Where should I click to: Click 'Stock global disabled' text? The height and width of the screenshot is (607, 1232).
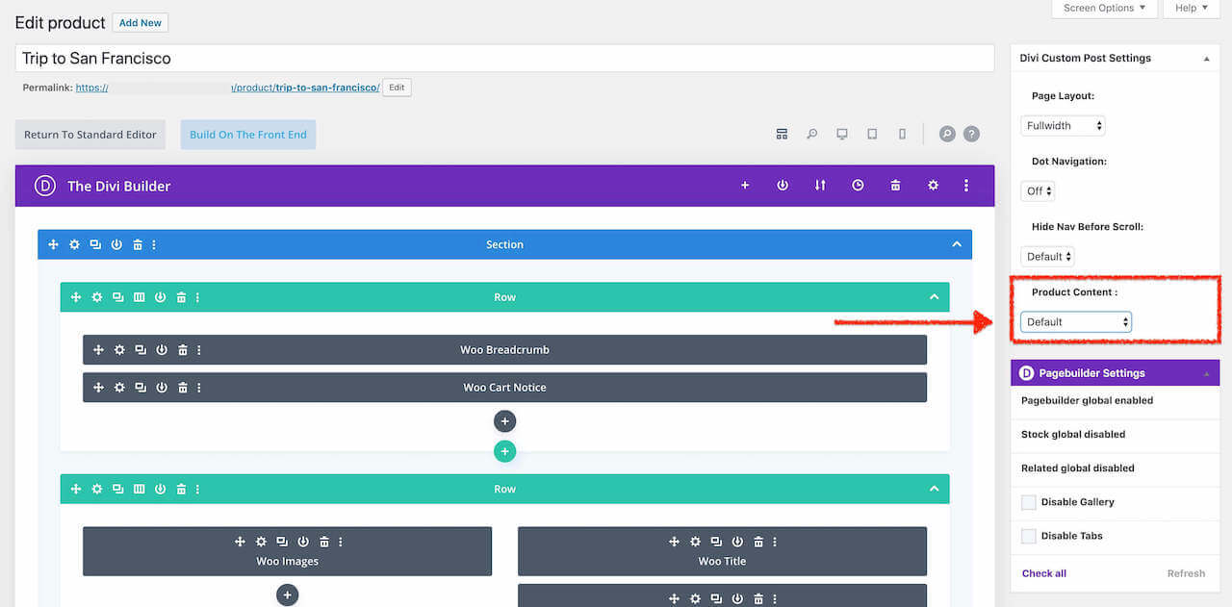tap(1073, 435)
